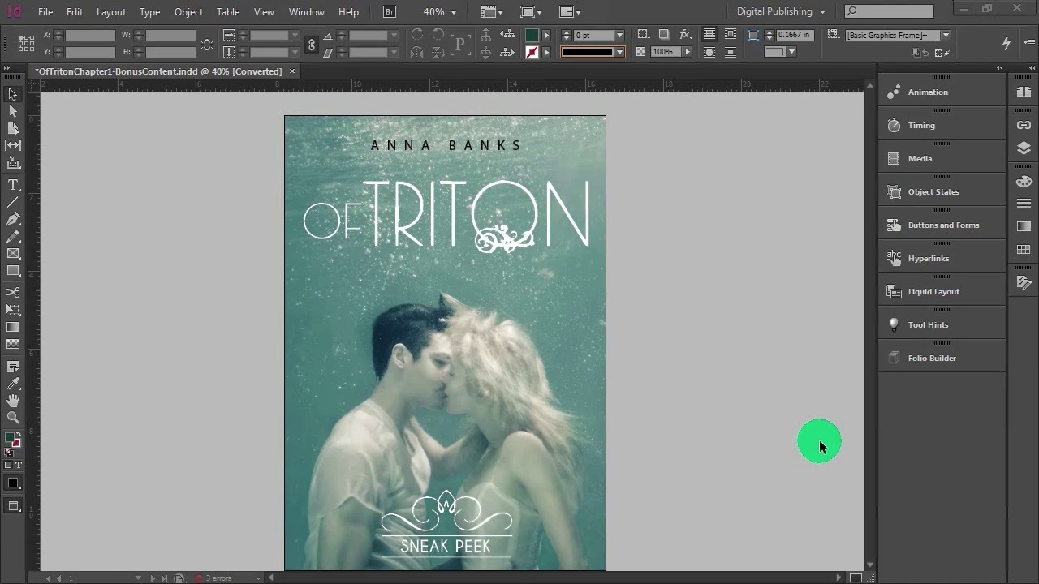This screenshot has height=584, width=1039.
Task: Open the Animation panel
Action: [x=942, y=92]
